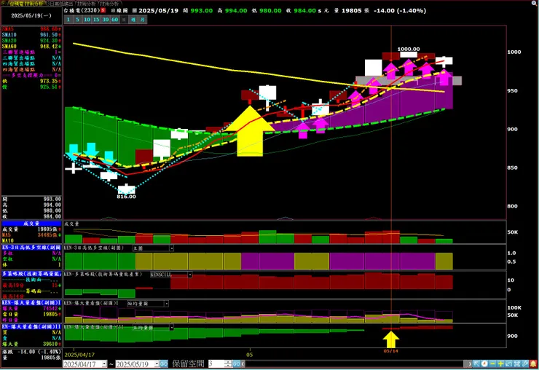Viewport: 539px width, 370px height.
Task: Select the 1-minute timeframe button
Action: pos(68,20)
